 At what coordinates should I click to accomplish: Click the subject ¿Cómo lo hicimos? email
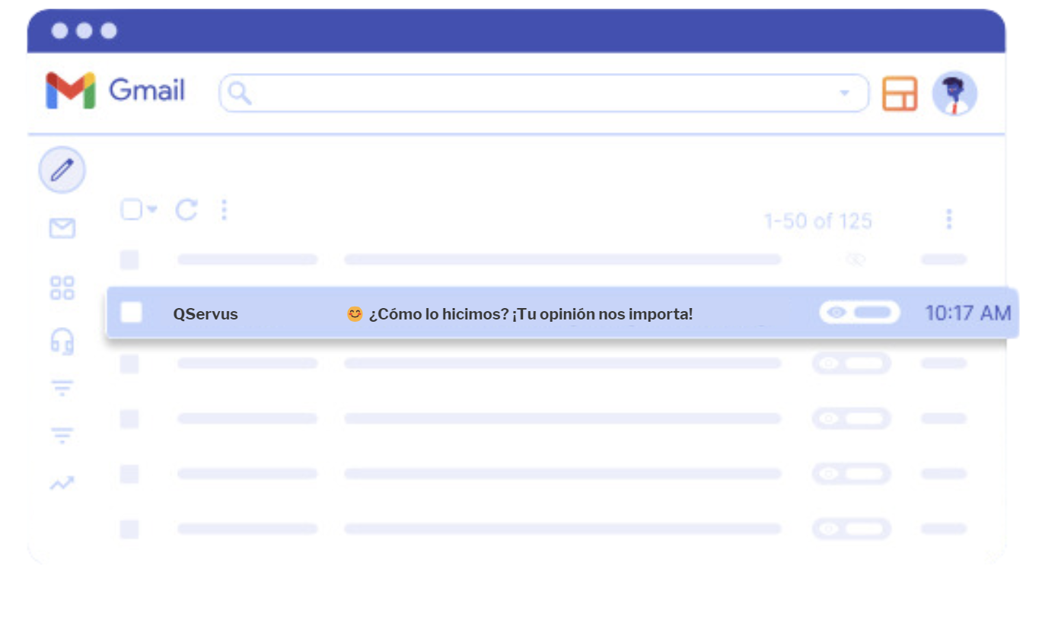531,313
